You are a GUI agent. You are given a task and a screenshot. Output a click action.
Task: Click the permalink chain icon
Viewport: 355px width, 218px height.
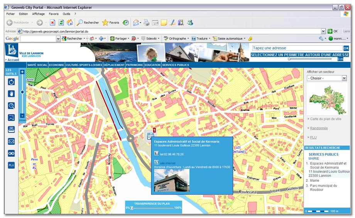pyautogui.click(x=11, y=153)
